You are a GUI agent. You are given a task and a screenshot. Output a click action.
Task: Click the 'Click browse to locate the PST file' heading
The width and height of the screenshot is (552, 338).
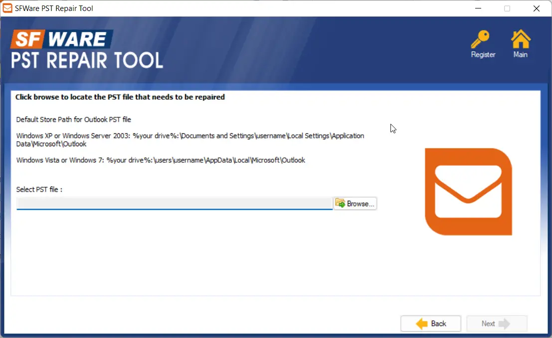tap(120, 97)
